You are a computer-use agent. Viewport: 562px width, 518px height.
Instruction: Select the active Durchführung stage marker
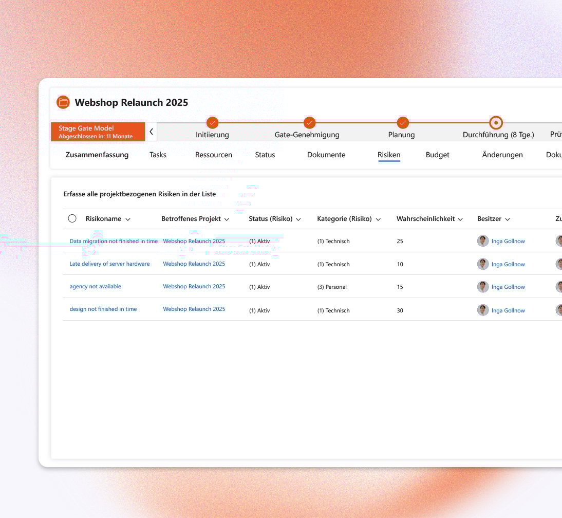(496, 123)
